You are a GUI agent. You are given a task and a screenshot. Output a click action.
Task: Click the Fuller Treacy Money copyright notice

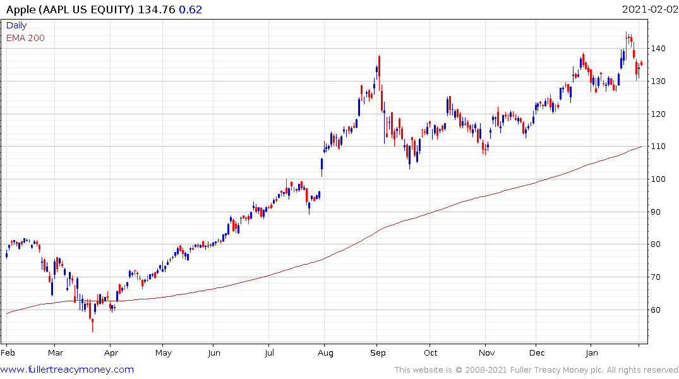point(536,370)
